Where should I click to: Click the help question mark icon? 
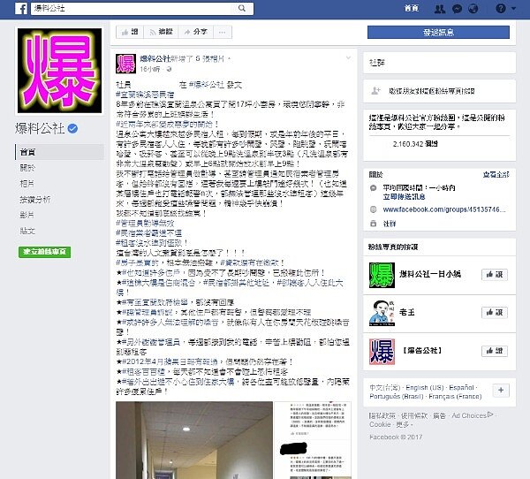pos(501,8)
